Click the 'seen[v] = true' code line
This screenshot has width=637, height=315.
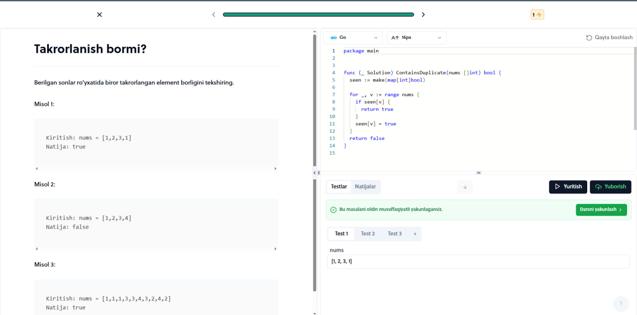[376, 124]
